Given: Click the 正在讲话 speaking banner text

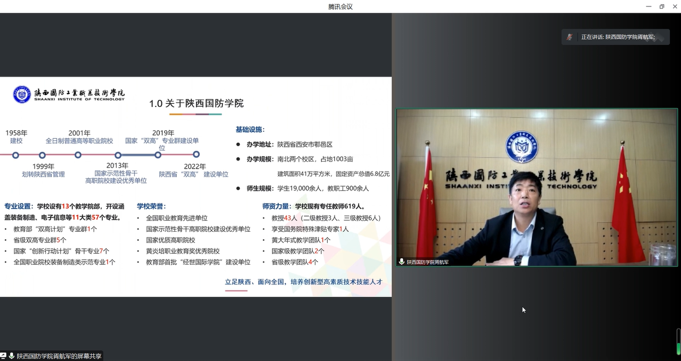Looking at the screenshot, I should tap(618, 37).
